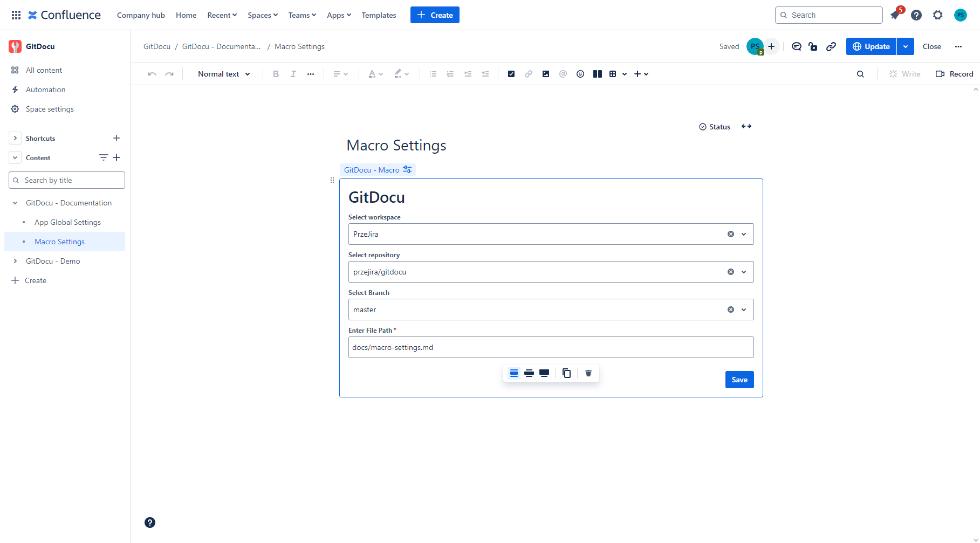The width and height of the screenshot is (980, 543).
Task: Toggle bold formatting
Action: coord(276,74)
